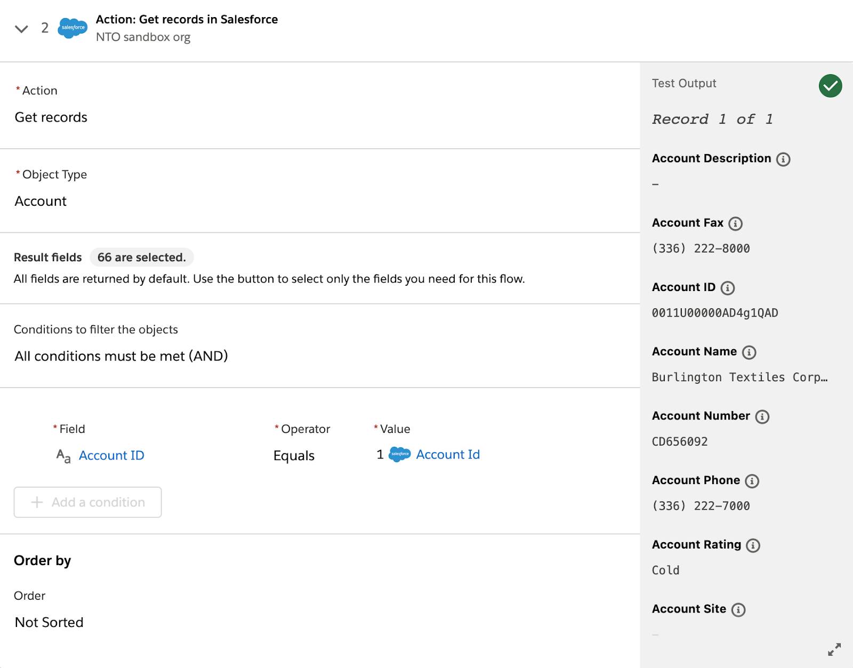Open the Object Type field showing Account
Image resolution: width=853 pixels, height=668 pixels.
coord(41,201)
